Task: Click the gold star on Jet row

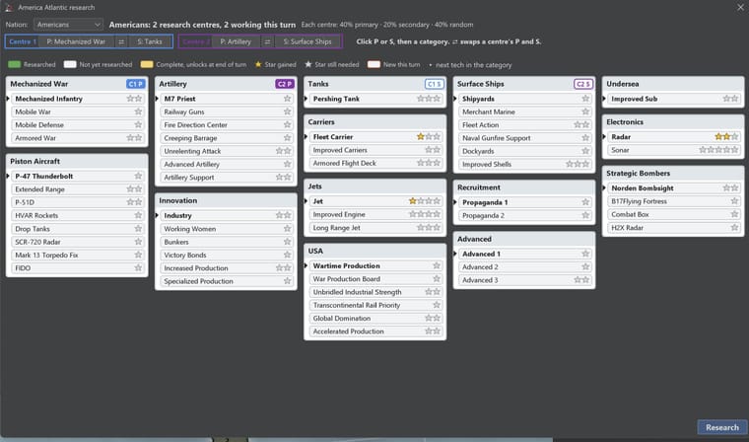Action: click(x=413, y=201)
